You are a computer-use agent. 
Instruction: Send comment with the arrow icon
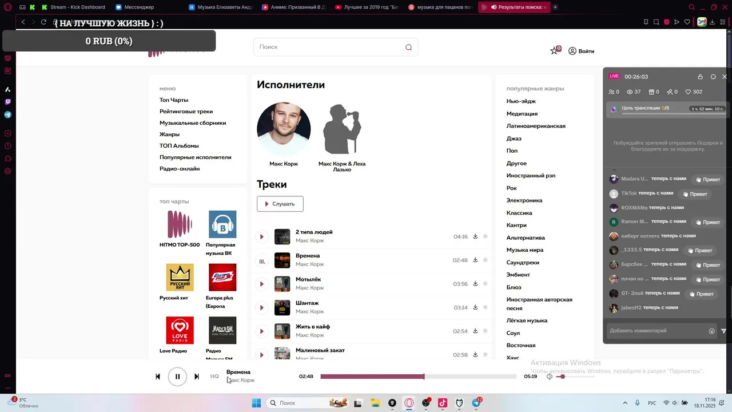pyautogui.click(x=723, y=331)
